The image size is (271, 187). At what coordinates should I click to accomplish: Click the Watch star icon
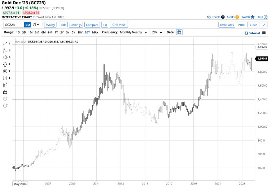253,17
